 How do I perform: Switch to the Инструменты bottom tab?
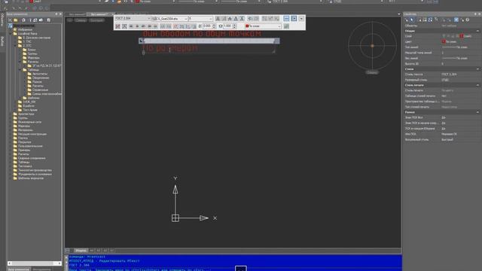41,269
